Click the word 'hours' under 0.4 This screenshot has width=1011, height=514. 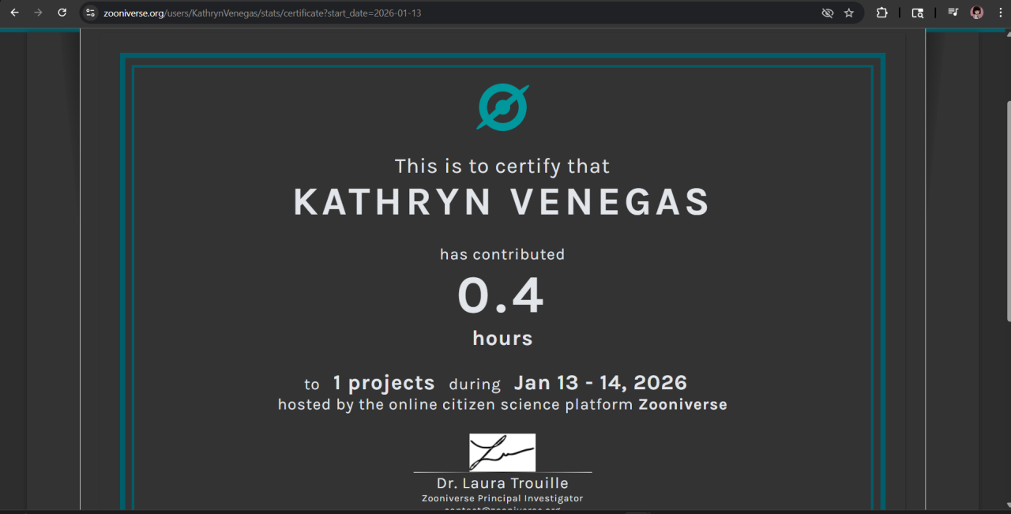[x=502, y=339]
